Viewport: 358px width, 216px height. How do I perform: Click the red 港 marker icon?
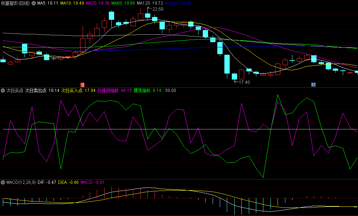[82, 85]
